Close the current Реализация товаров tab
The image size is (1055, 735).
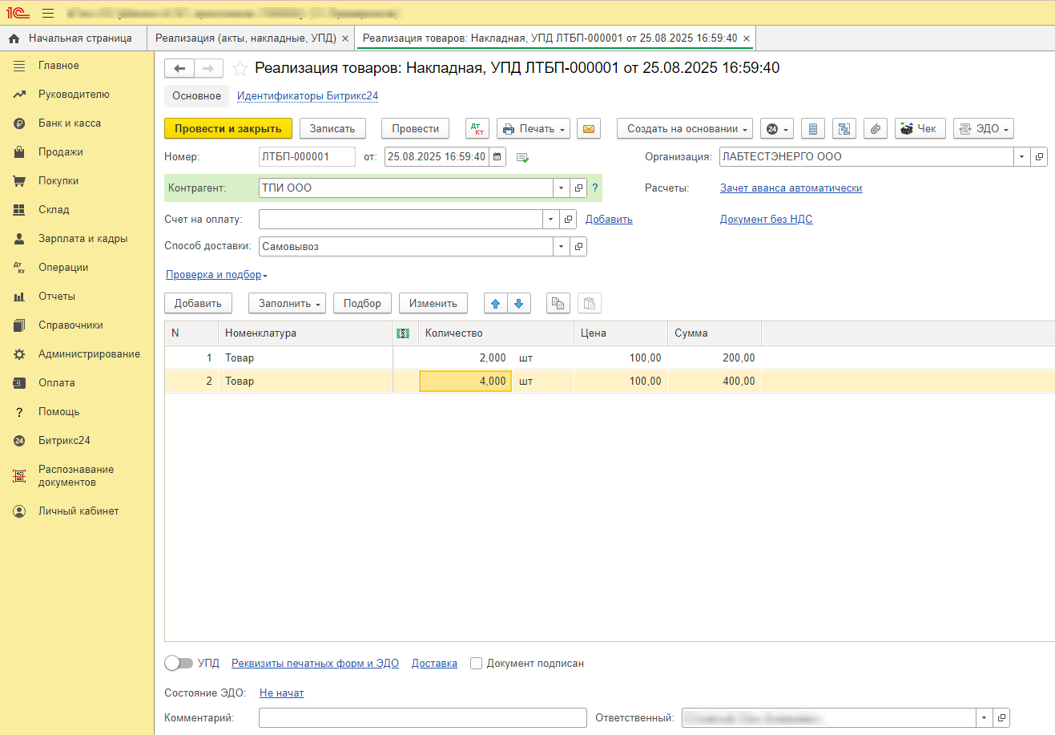pyautogui.click(x=747, y=38)
